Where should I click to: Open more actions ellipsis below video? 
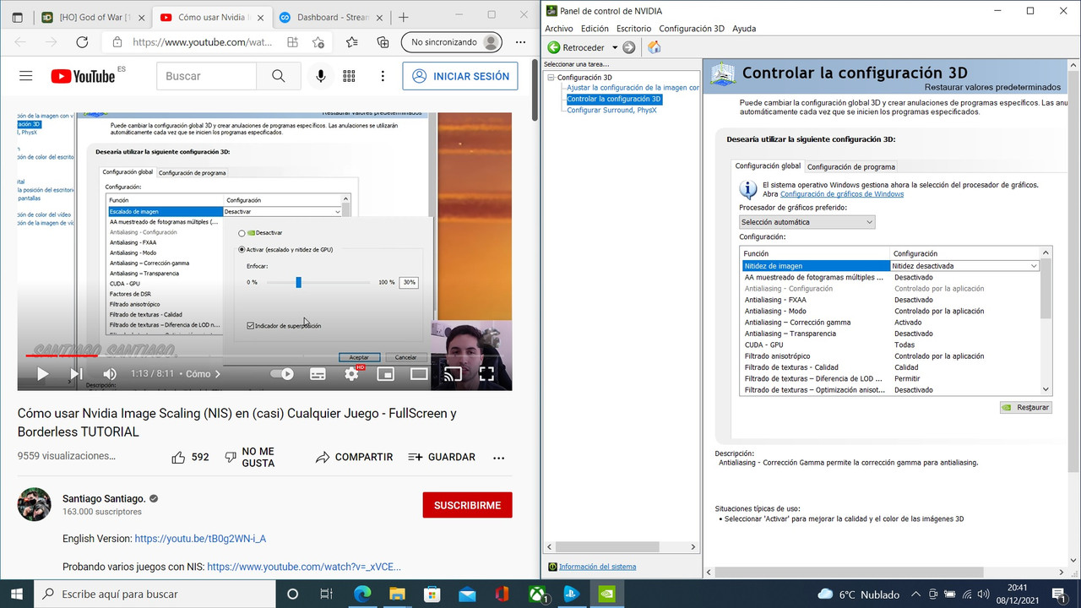point(498,457)
